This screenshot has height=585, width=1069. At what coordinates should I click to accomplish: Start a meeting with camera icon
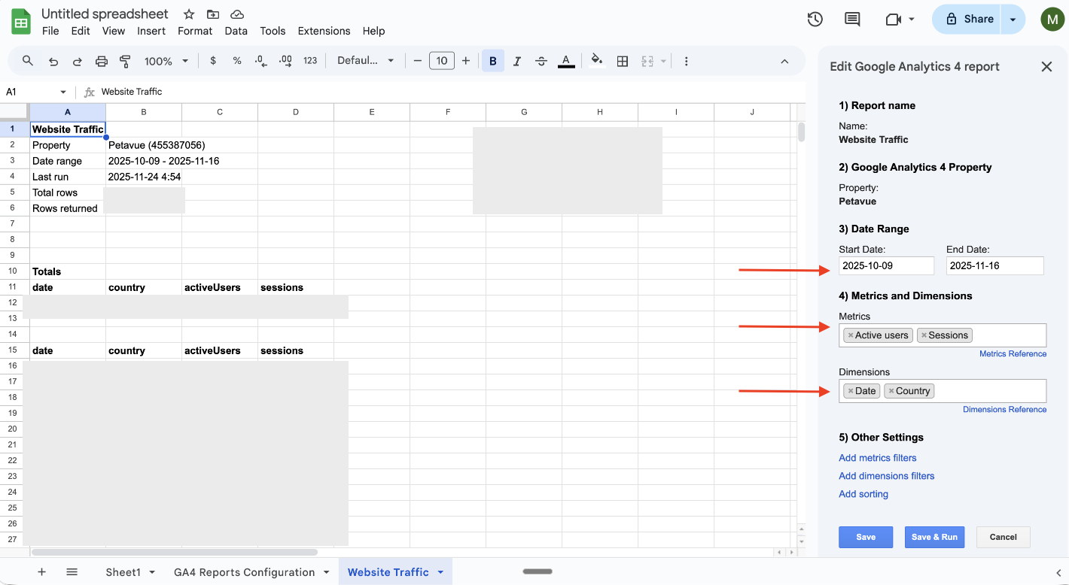894,20
